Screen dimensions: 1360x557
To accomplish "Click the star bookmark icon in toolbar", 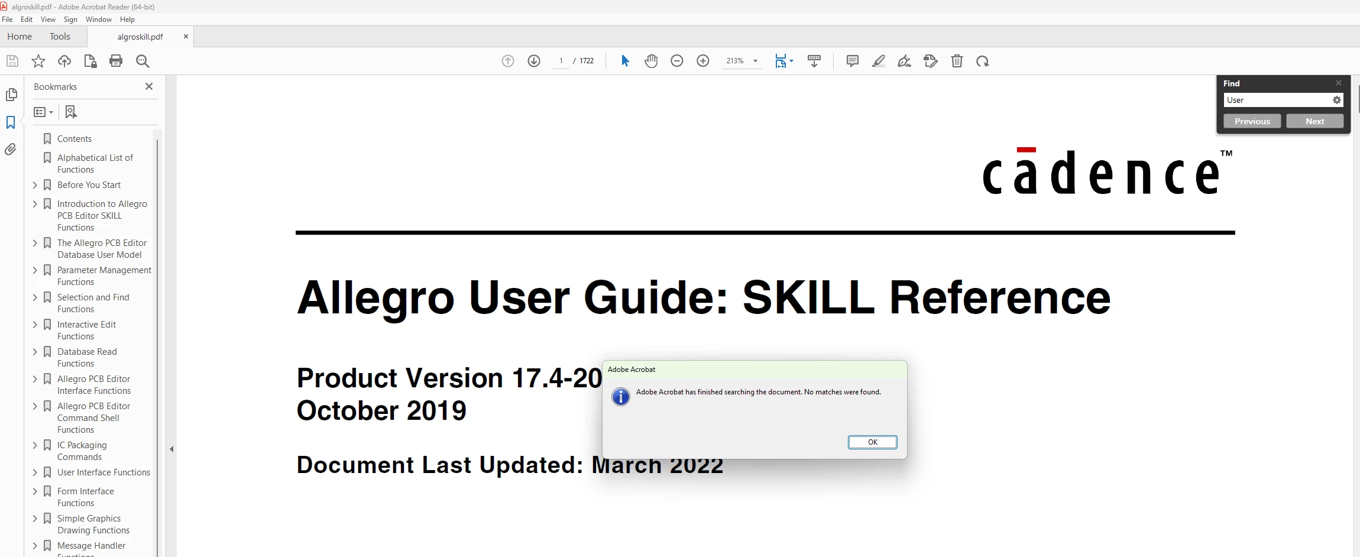I will click(x=38, y=61).
